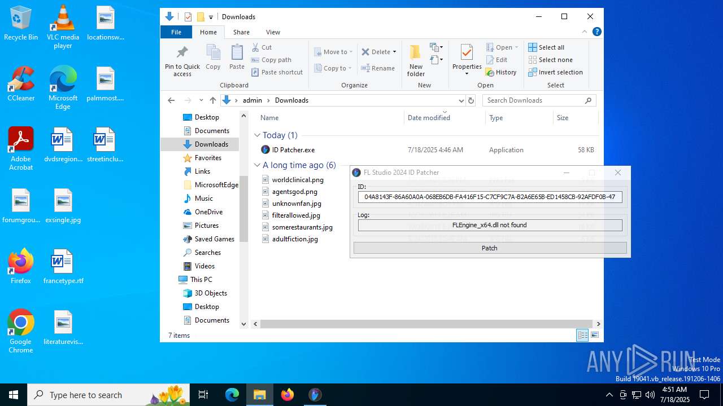Open the Windows Start menu

point(14,395)
